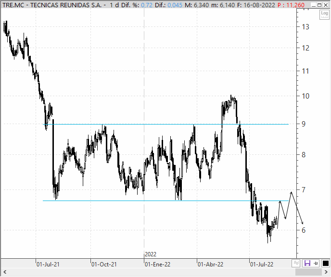This screenshot has height=277, width=331.
Task: Click the pin icon beside the save icon
Action: click(x=316, y=263)
